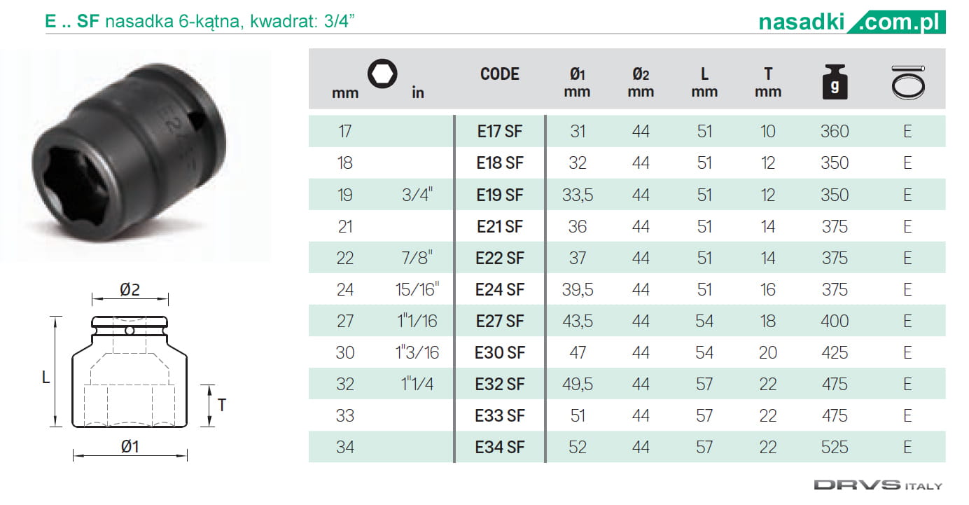The height and width of the screenshot is (505, 969).
Task: Click the weight (g) icon
Action: [835, 82]
